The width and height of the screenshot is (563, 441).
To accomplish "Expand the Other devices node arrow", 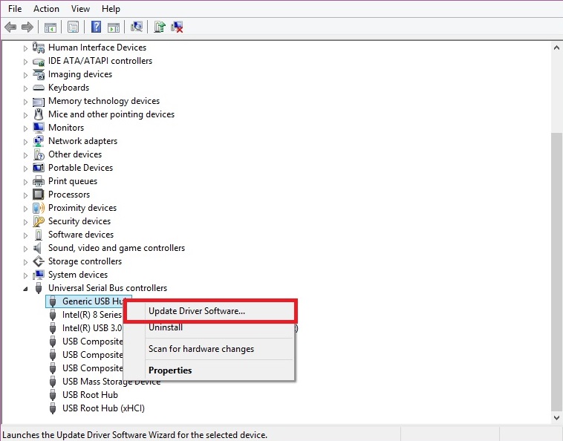I will coord(25,154).
